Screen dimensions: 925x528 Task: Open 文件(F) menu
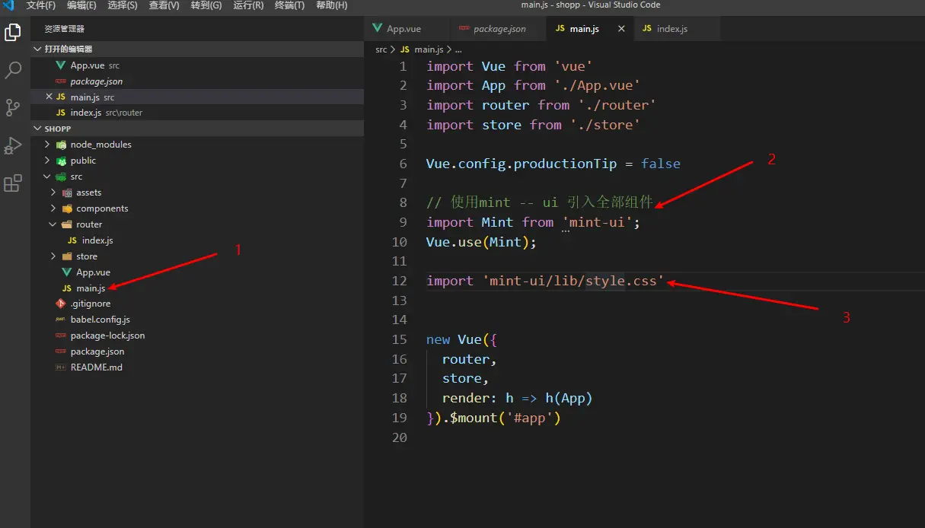[41, 5]
